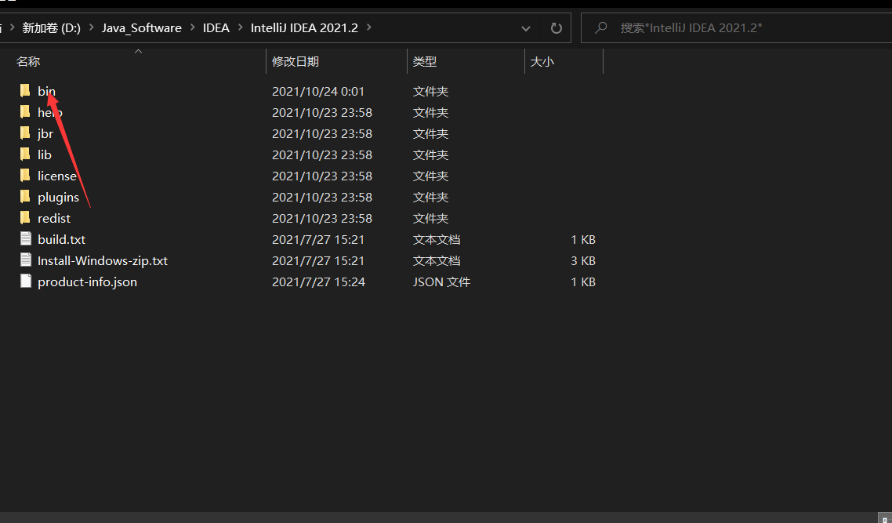Select the bin folder name

pyautogui.click(x=47, y=91)
